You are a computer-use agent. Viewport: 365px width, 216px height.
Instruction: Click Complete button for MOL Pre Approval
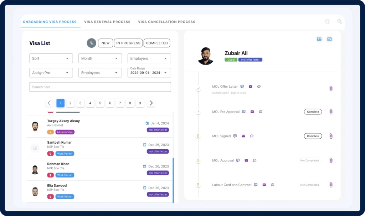[313, 112]
